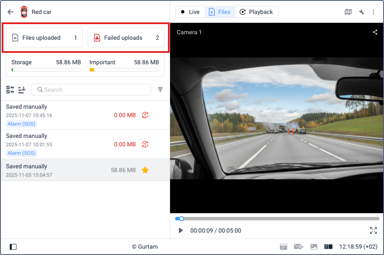This screenshot has height=255, width=384.
Task: Open the wrench settings icon
Action: [x=361, y=12]
